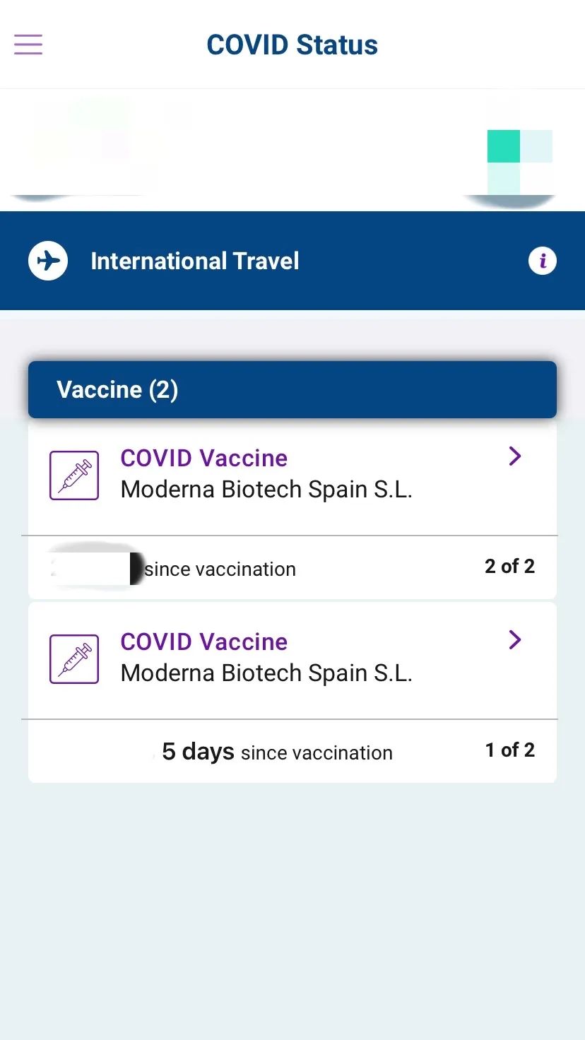The image size is (585, 1040).
Task: Tap the airplane International Travel icon
Action: (48, 261)
